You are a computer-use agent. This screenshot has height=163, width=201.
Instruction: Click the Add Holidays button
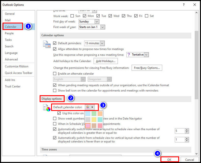coord(106,61)
